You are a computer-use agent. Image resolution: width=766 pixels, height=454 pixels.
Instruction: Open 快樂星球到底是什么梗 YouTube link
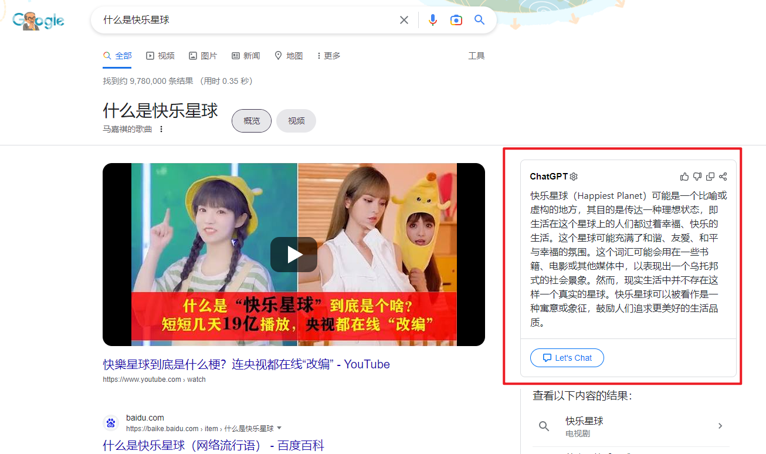coord(246,364)
